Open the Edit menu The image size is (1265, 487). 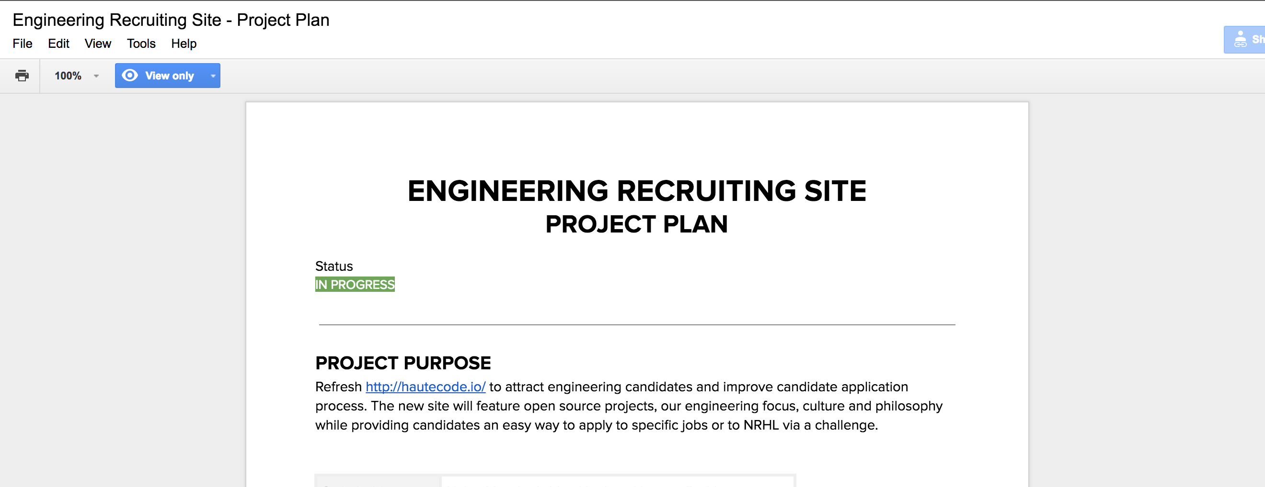point(58,44)
